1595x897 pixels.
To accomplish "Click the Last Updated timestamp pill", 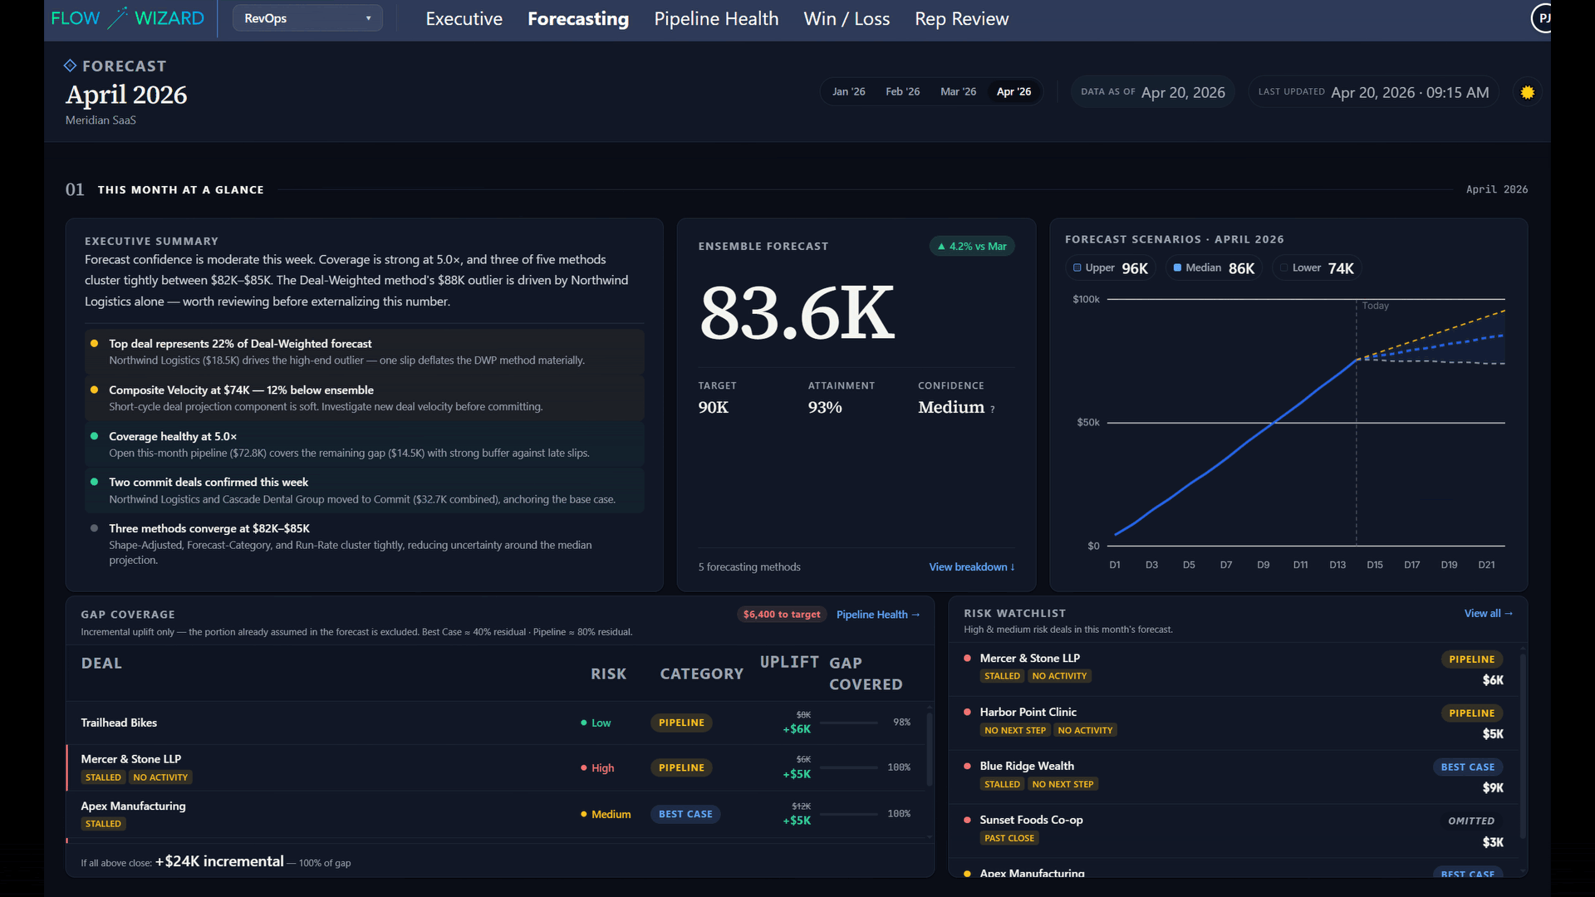I will (1373, 92).
